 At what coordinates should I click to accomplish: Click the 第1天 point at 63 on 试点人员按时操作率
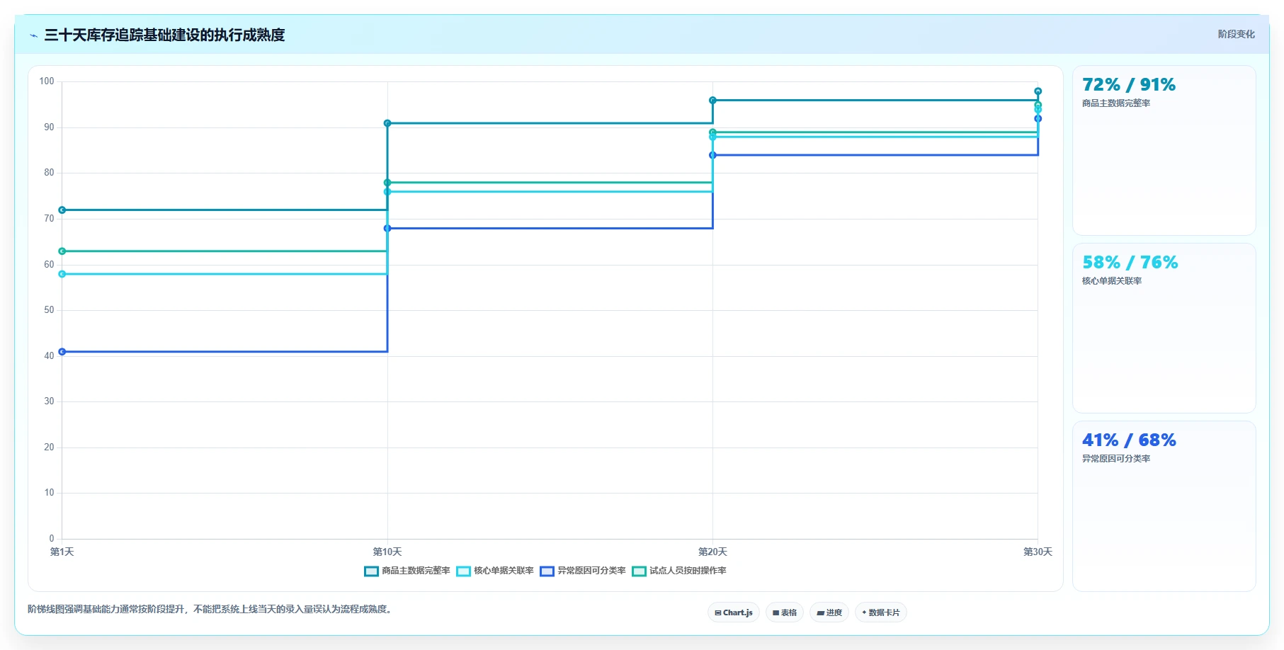point(62,251)
